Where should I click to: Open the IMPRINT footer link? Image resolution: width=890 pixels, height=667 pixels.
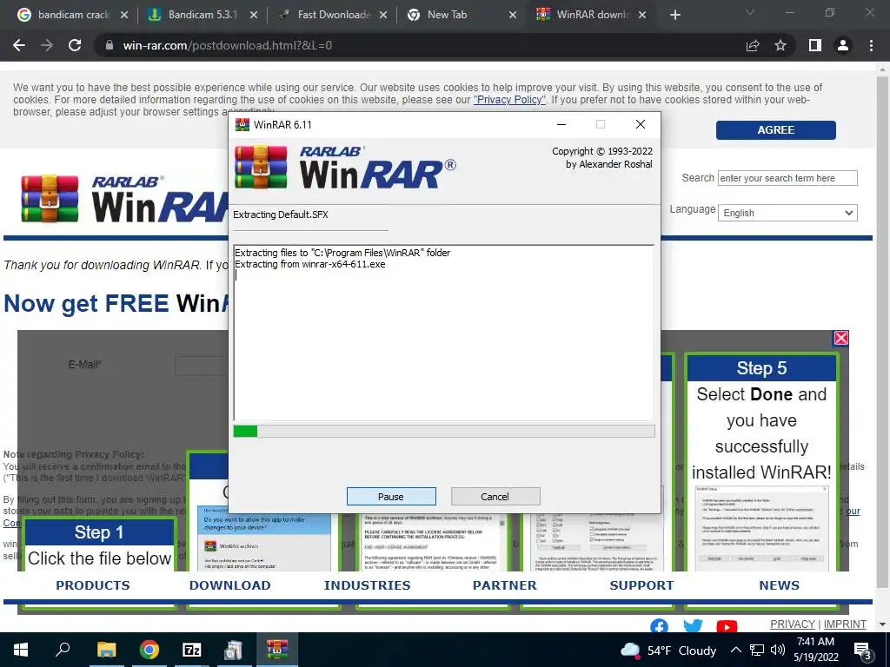(x=845, y=624)
